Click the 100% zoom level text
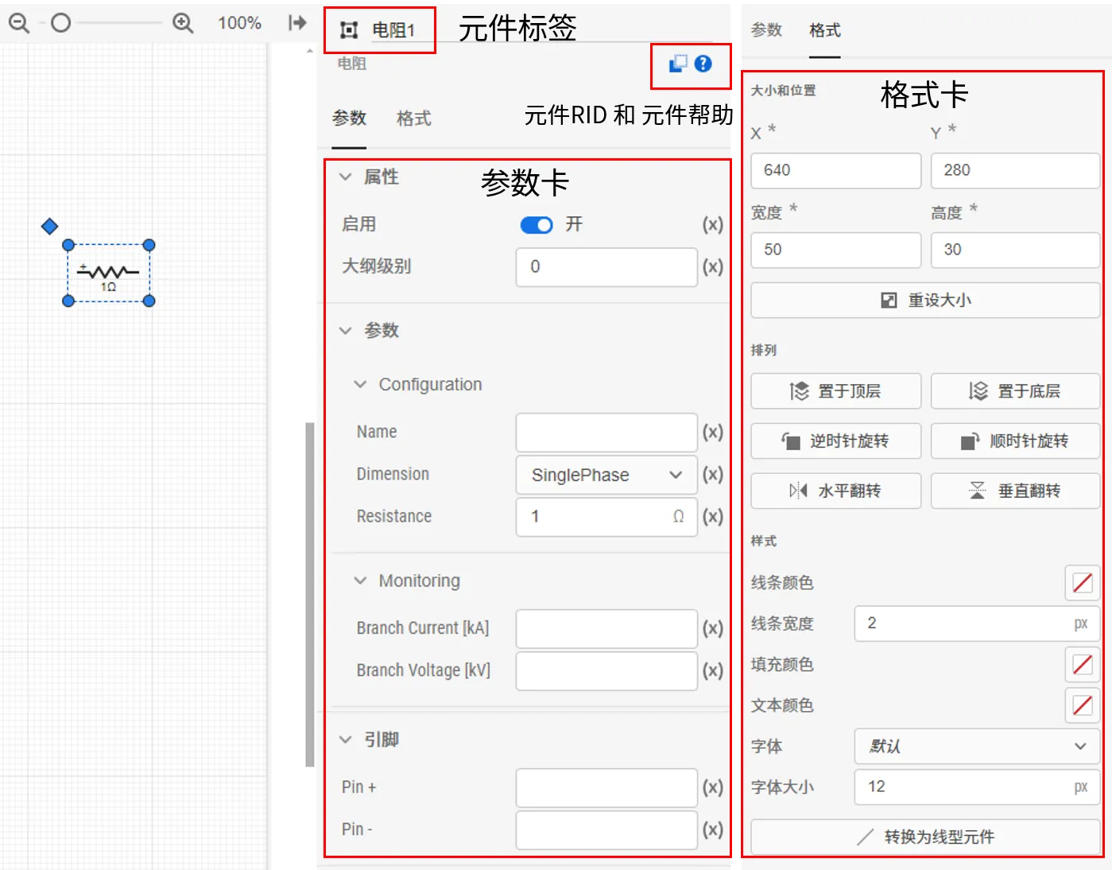 (239, 23)
